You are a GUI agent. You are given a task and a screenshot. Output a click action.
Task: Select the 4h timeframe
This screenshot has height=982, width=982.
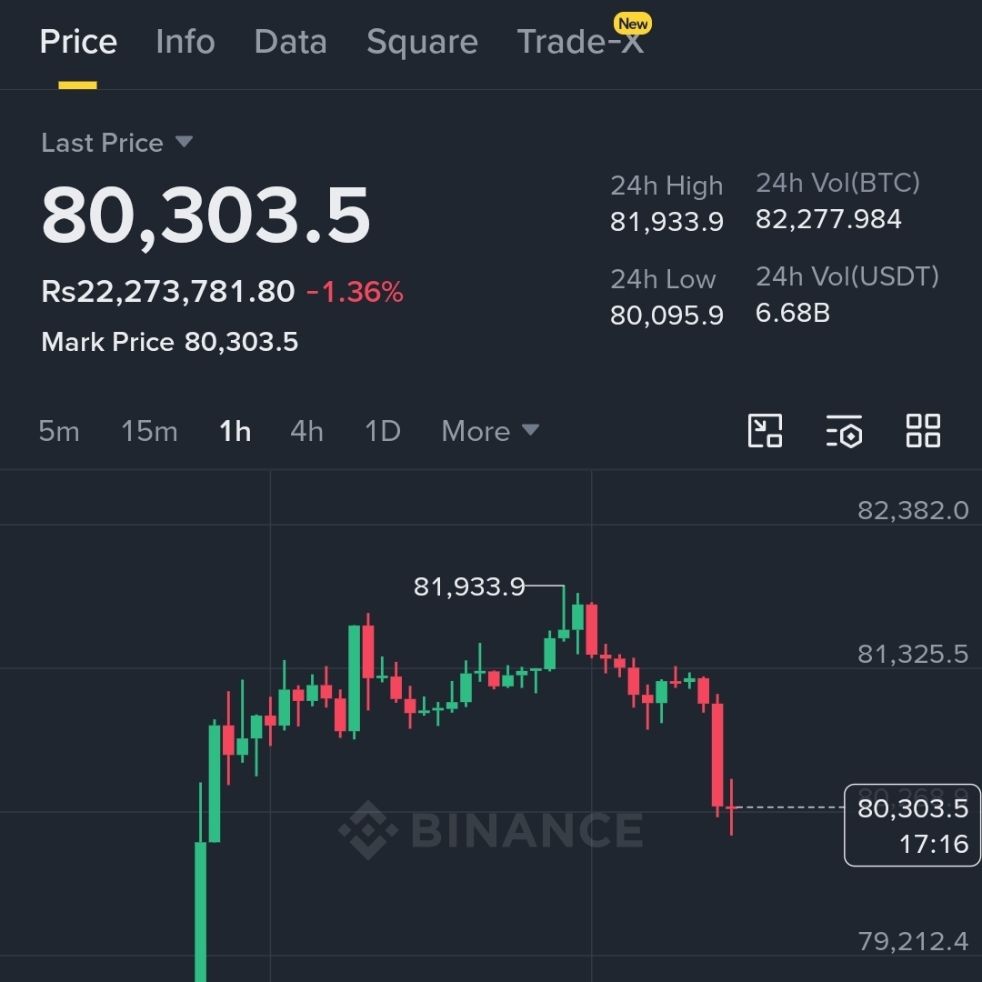click(307, 431)
